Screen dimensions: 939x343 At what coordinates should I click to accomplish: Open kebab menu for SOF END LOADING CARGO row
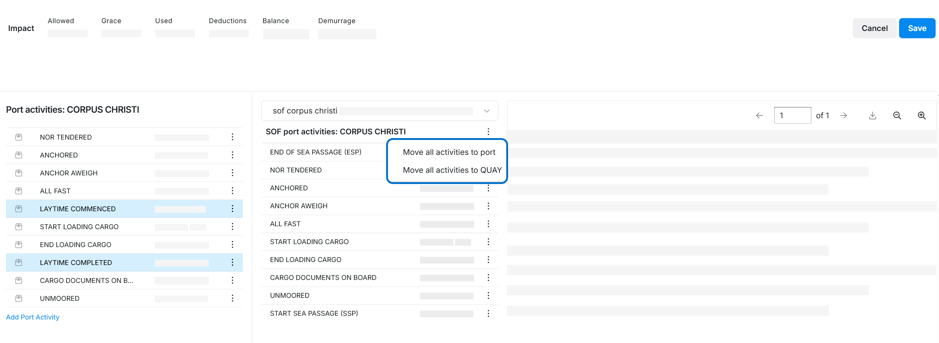pyautogui.click(x=488, y=260)
